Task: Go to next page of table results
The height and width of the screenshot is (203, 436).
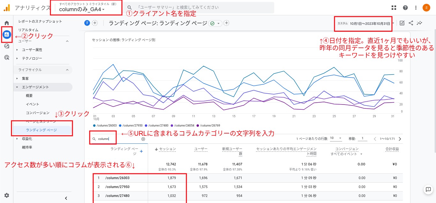Action: 400,139
